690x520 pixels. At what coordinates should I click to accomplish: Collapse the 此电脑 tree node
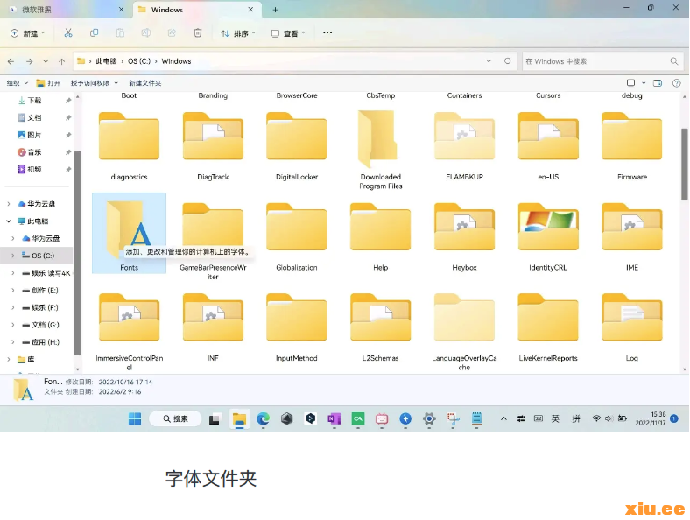10,221
